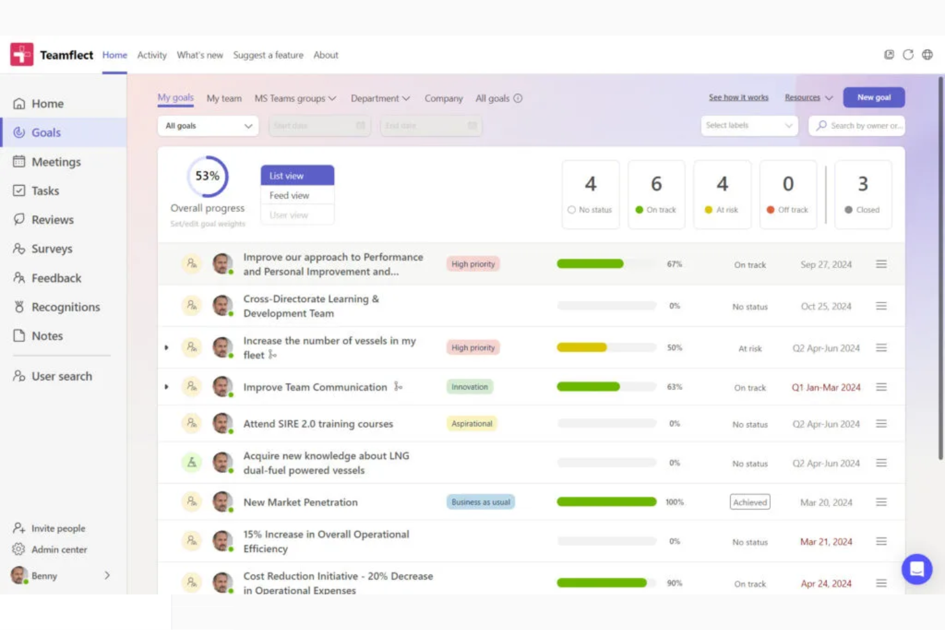Open the All goals filter dropdown

[208, 126]
